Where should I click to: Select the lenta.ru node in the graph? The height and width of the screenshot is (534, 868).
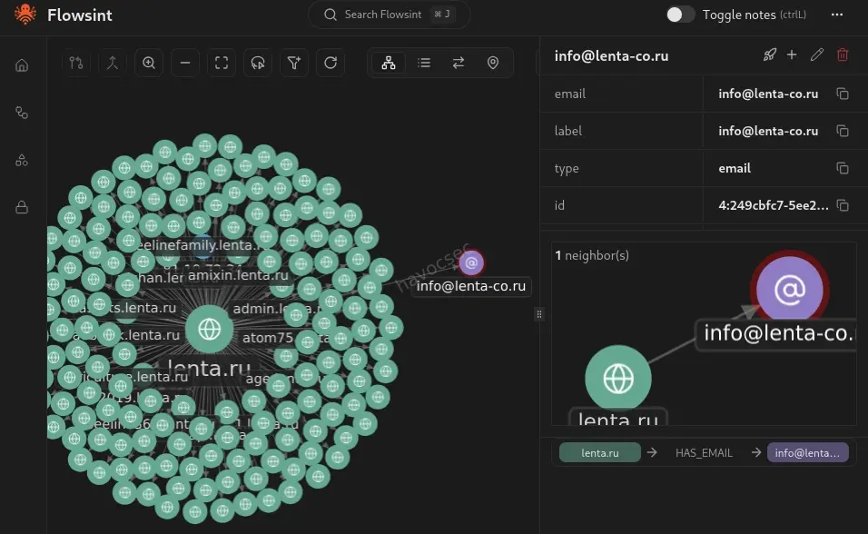(x=210, y=330)
